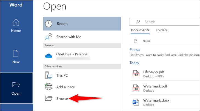
Task: Switch to the Folders tab
Action: 162,30
